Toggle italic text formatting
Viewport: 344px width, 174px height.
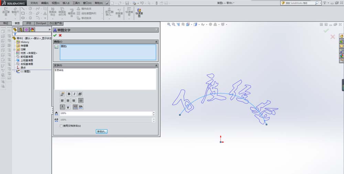[x=74, y=94]
